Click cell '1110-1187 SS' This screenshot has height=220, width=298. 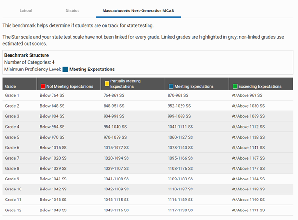pyautogui.click(x=180, y=189)
